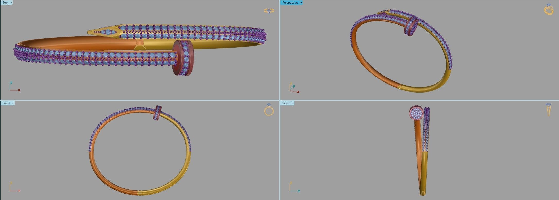Image resolution: width=559 pixels, height=200 pixels.
Task: Click the ring icon in Front viewport
Action: point(269,110)
